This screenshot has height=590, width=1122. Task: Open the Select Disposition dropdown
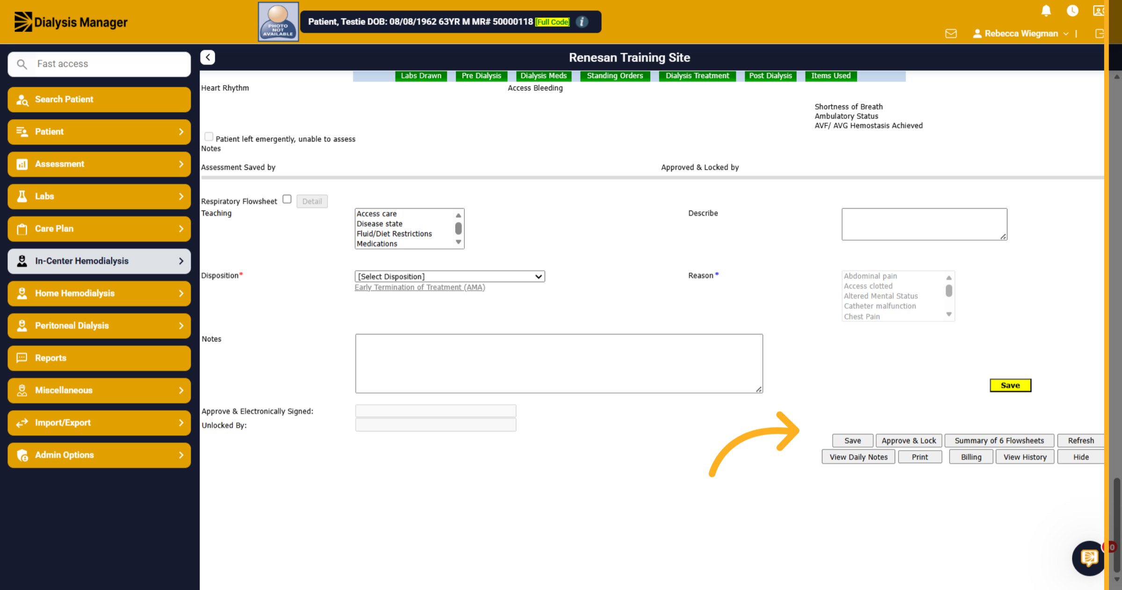(450, 276)
